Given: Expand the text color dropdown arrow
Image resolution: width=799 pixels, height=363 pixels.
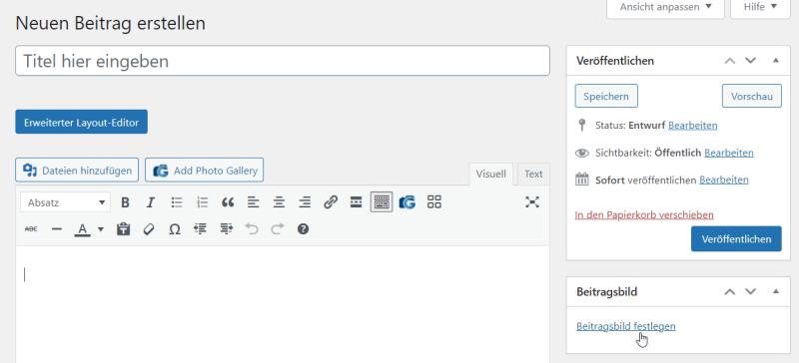Looking at the screenshot, I should 101,229.
